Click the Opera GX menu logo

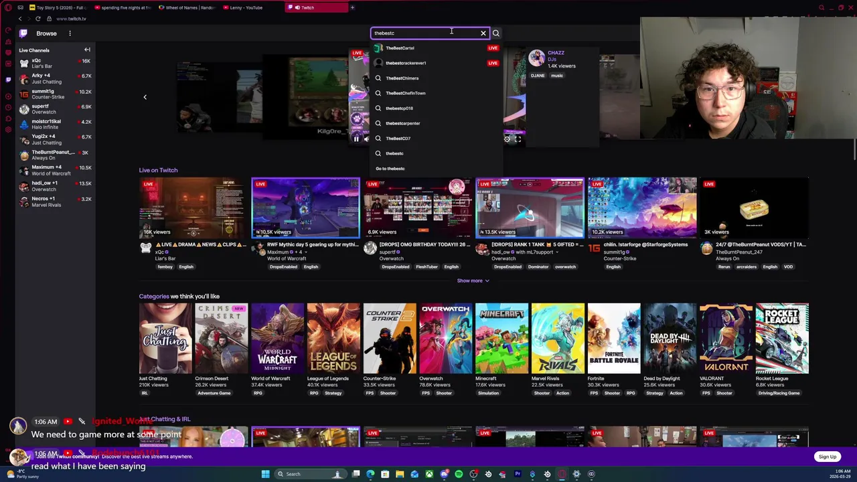point(8,7)
